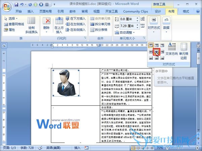Toggle 查看网格线 gridlines view
202x151 pixels.
[14, 24]
